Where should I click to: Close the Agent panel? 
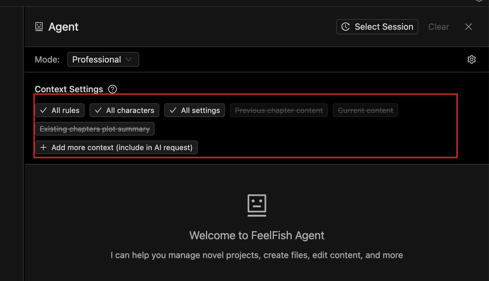click(x=469, y=27)
